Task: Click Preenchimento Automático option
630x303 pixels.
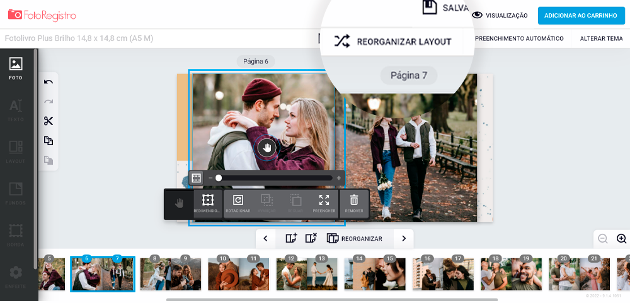Action: point(518,39)
